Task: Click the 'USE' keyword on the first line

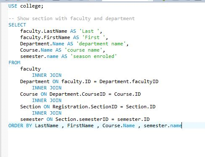Action: 13,6
